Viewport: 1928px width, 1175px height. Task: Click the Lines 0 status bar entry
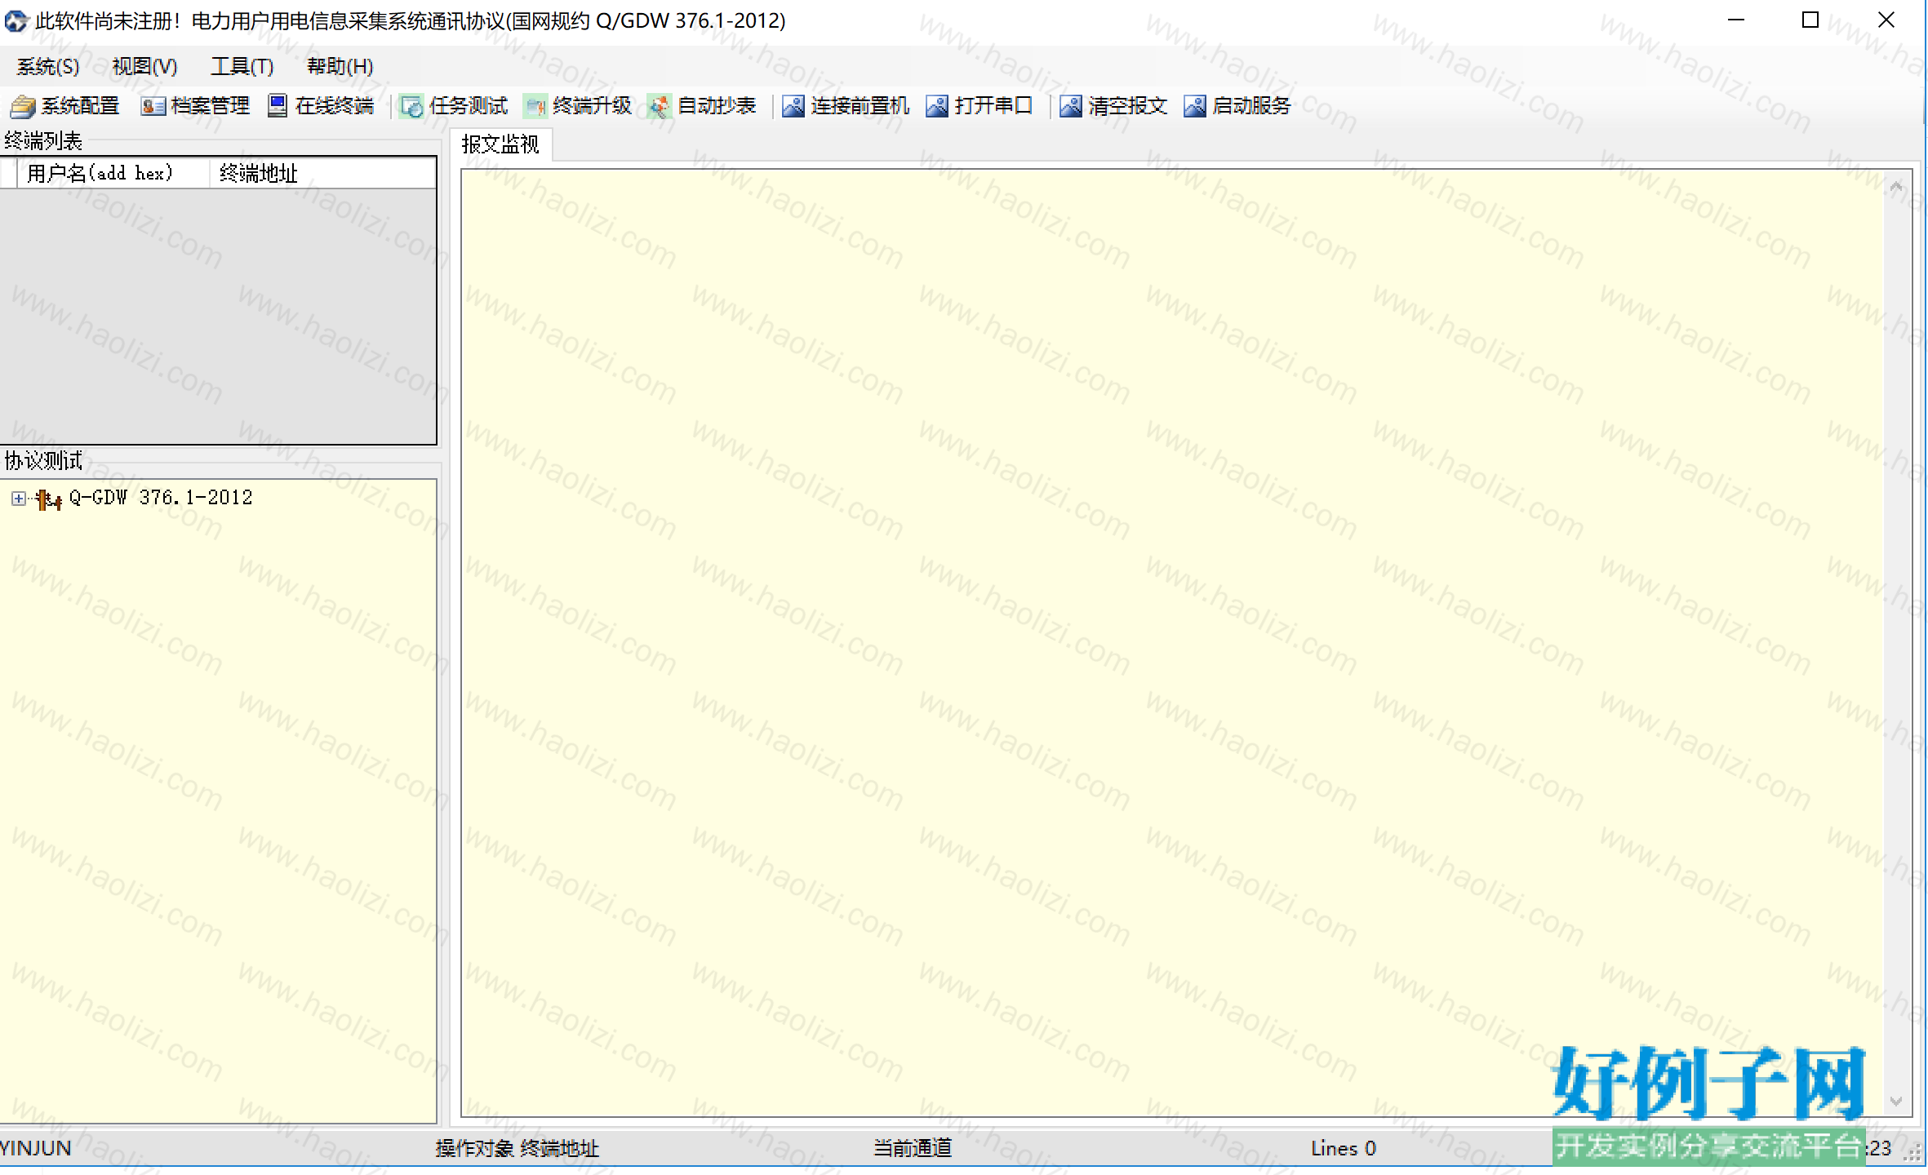click(x=1344, y=1149)
